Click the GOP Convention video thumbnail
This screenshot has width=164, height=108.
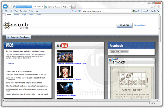click(x=65, y=56)
